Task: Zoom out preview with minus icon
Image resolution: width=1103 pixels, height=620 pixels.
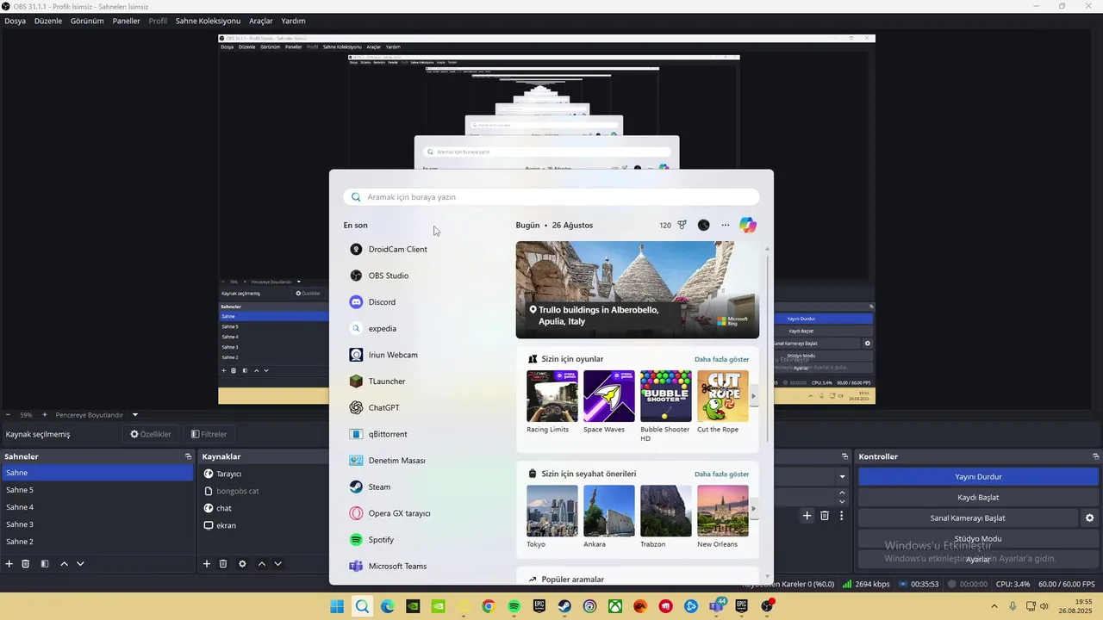Action: [x=8, y=415]
